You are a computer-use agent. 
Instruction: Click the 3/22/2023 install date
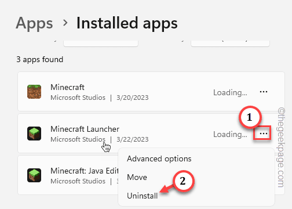coord(133,139)
